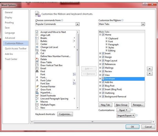
Task: Toggle the Design tab checkbox
Action: point(103,57)
